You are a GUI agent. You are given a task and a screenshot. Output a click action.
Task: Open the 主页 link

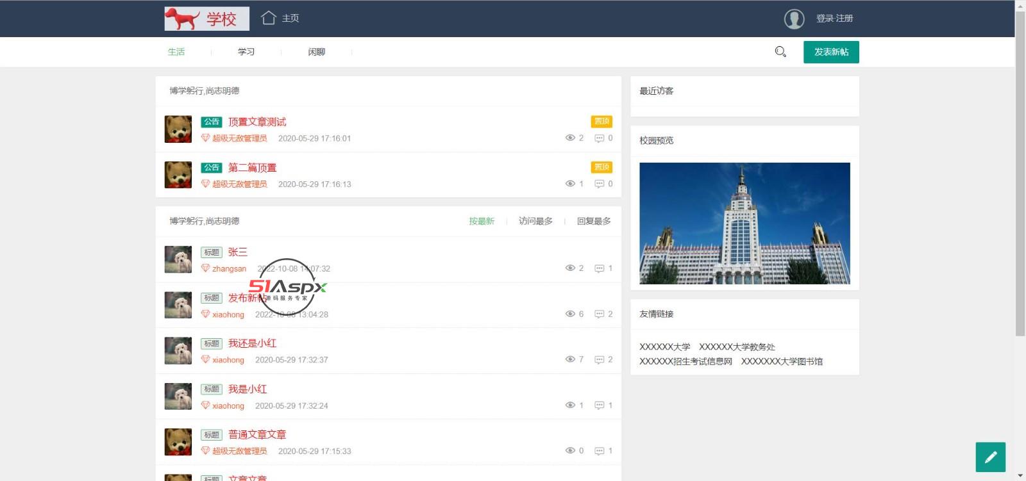(290, 18)
